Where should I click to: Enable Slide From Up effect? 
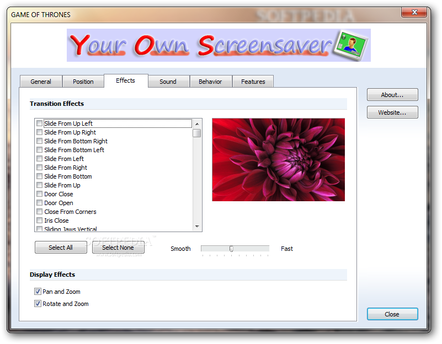40,185
